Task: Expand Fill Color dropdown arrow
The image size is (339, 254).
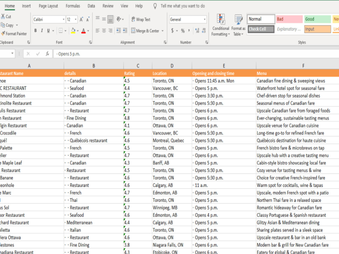Action: click(78, 31)
